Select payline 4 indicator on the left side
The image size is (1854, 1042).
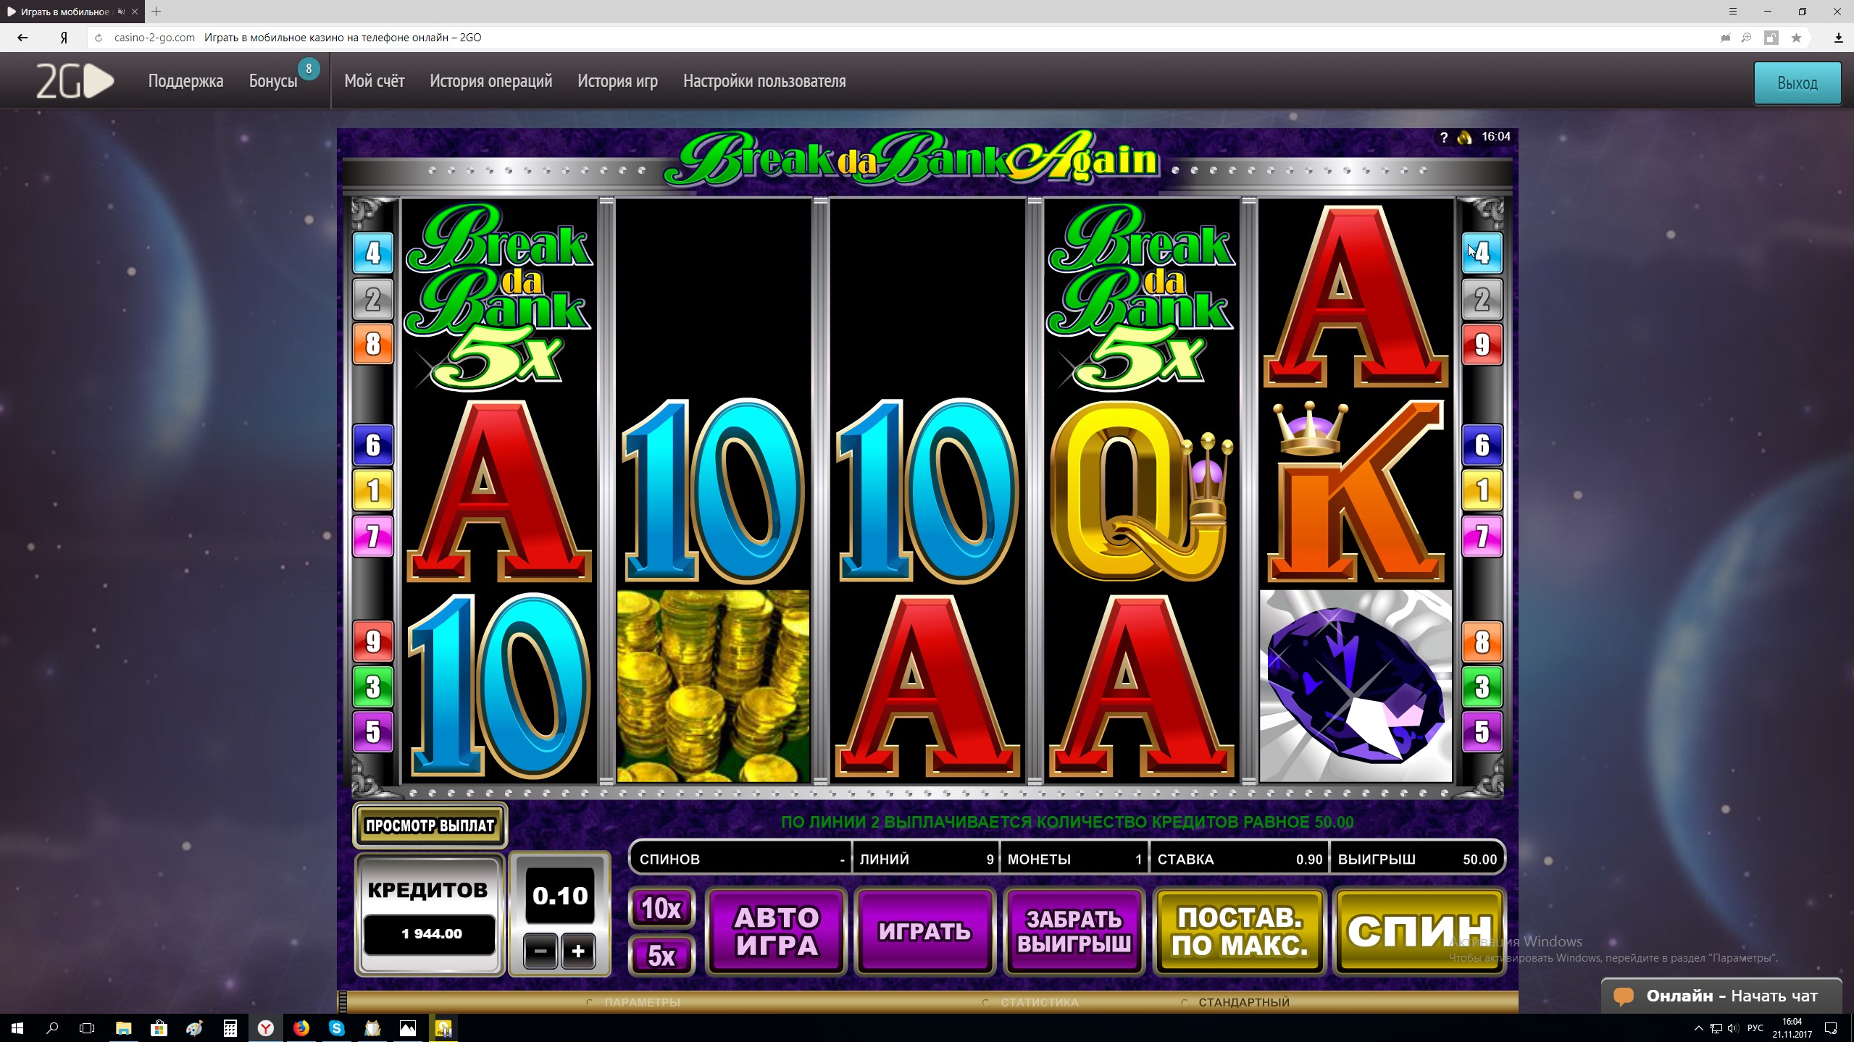point(372,253)
